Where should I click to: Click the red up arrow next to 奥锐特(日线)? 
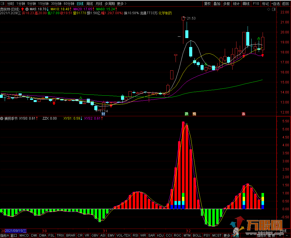23,9
